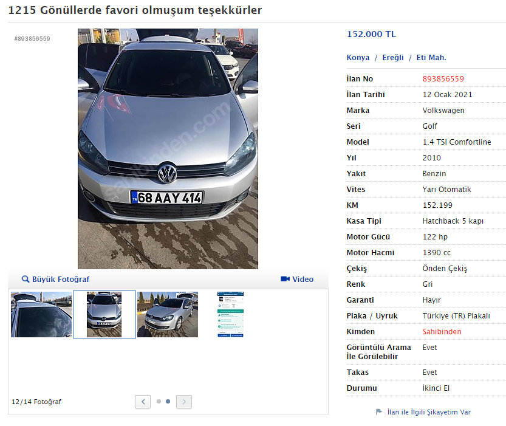Open the phone screenshot thumbnail
The width and height of the screenshot is (506, 426).
click(x=230, y=314)
